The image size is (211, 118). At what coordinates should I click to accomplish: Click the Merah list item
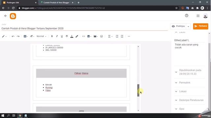click(48, 85)
